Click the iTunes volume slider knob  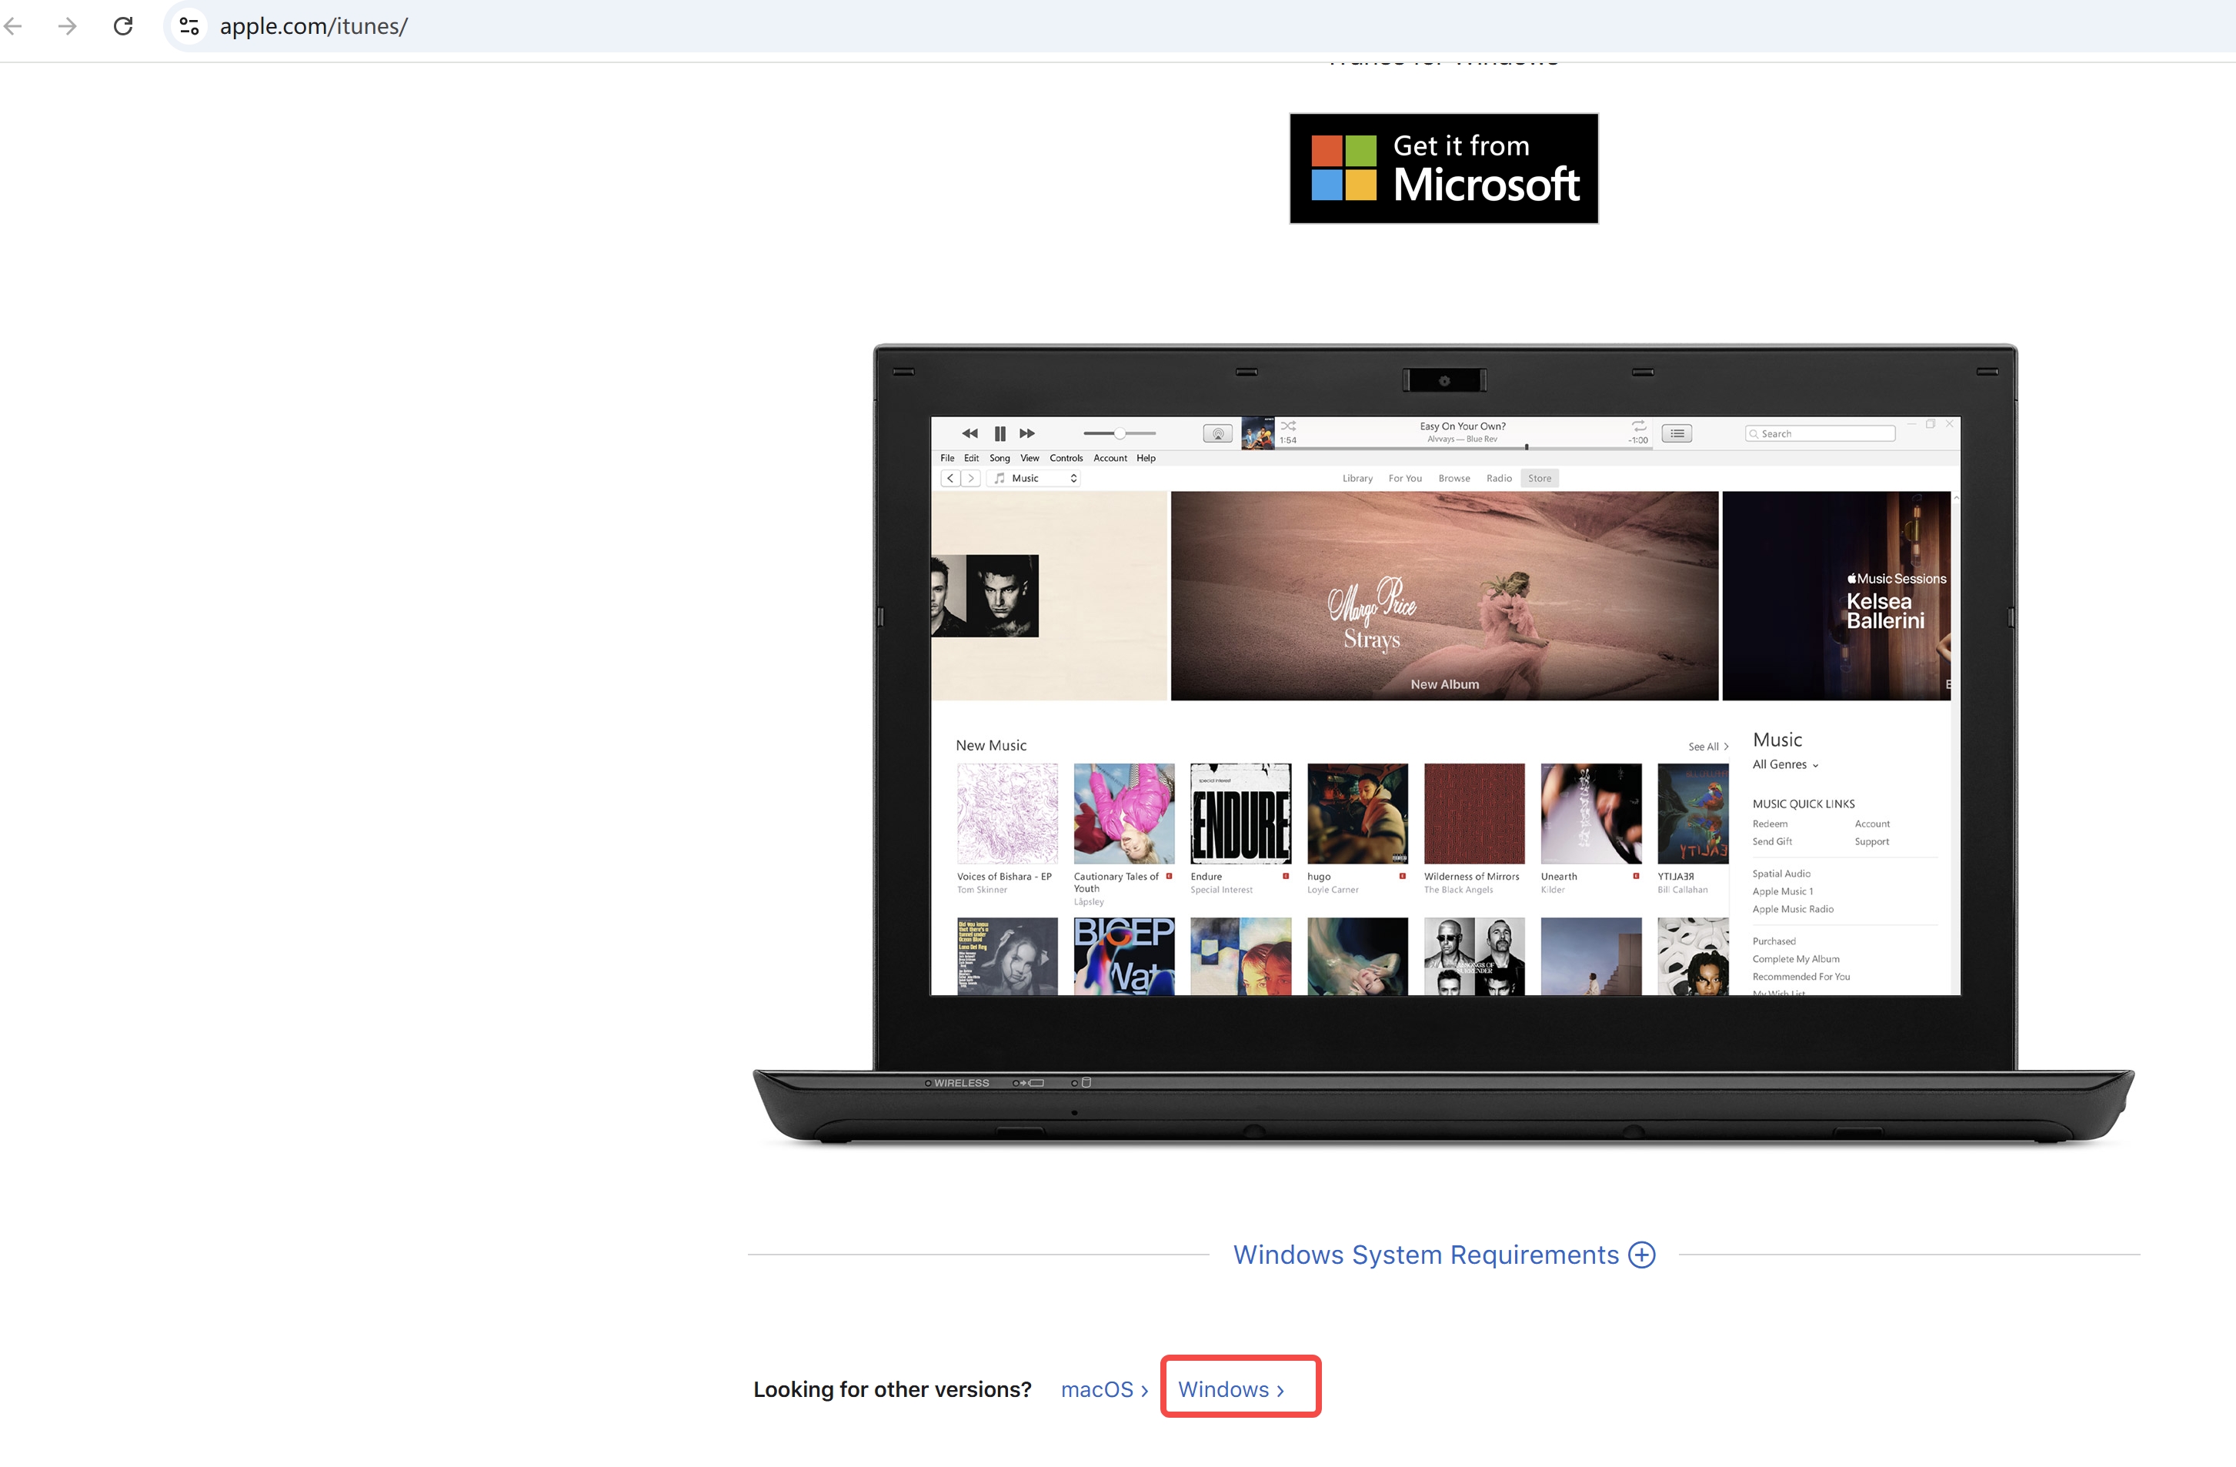coord(1120,433)
